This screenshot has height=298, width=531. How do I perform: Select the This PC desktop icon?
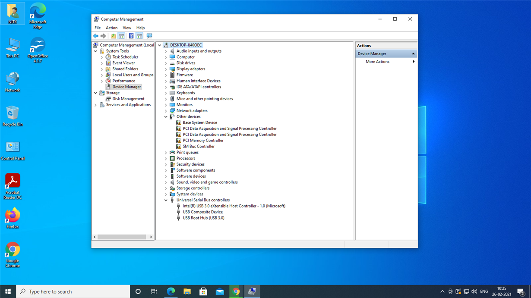(13, 48)
